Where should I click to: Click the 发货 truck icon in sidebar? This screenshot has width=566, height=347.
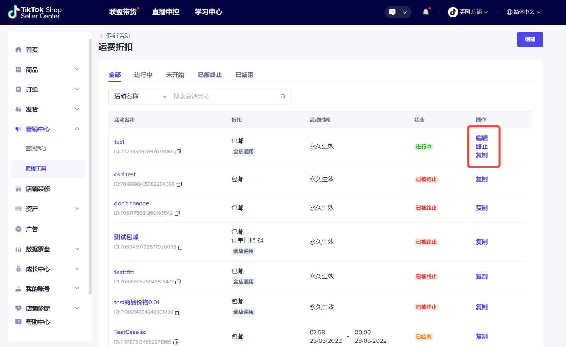[x=18, y=109]
